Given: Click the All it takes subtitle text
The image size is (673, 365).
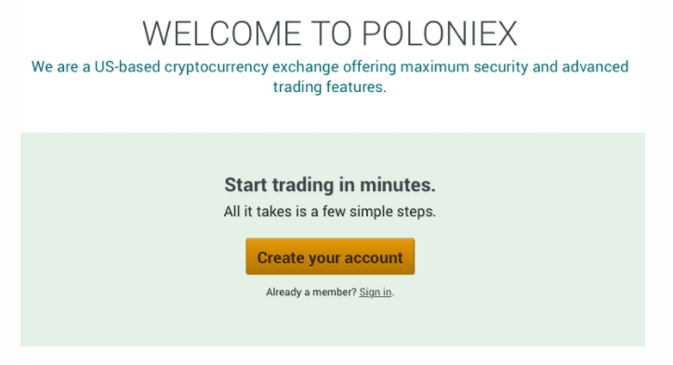Looking at the screenshot, I should (x=330, y=212).
